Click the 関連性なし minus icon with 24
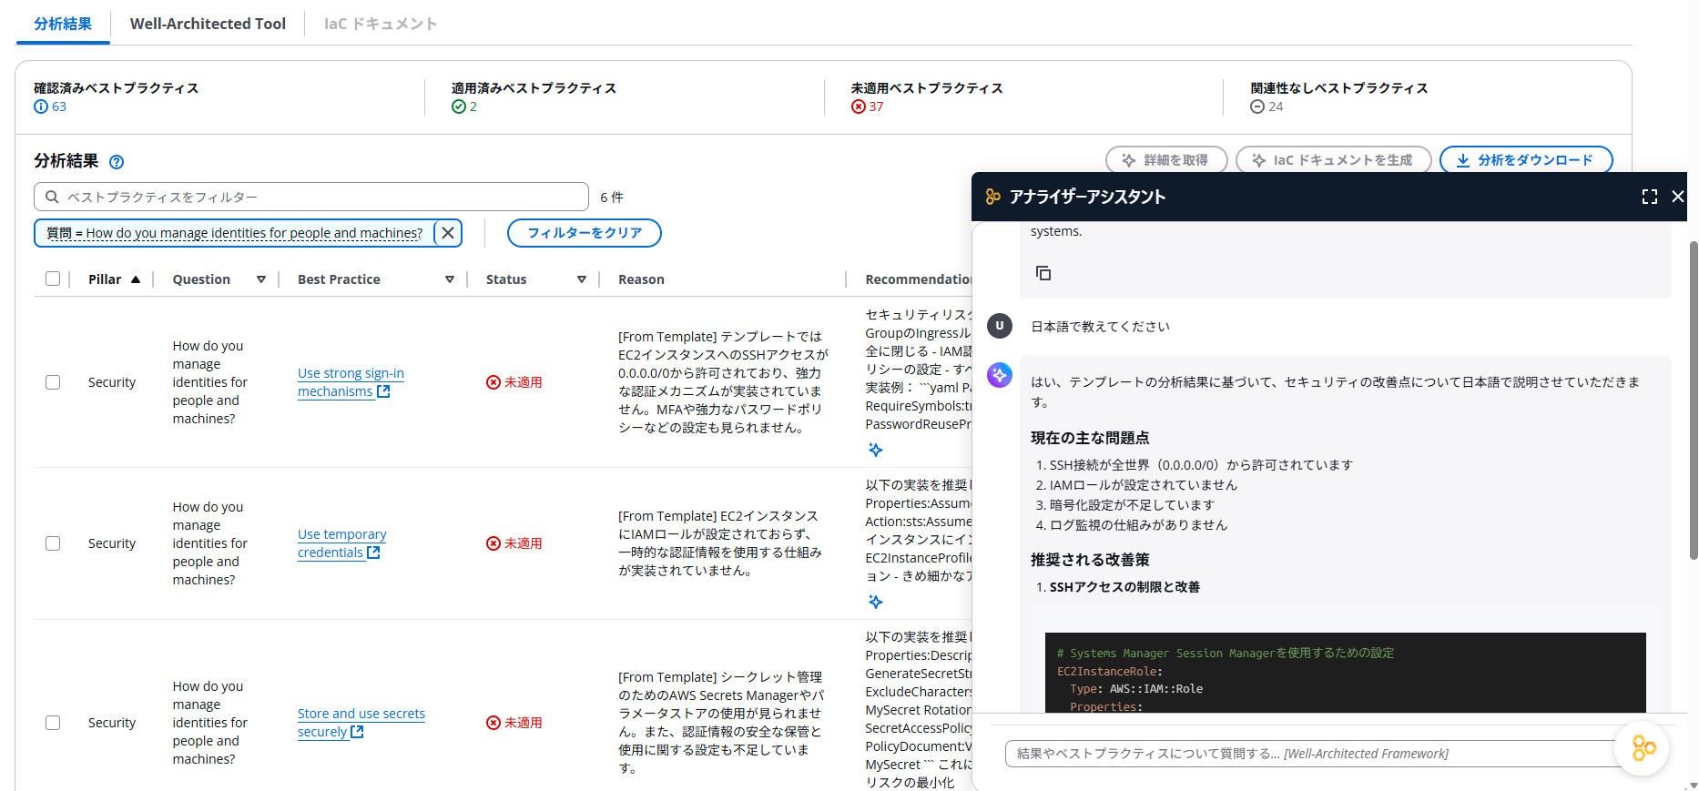The image size is (1699, 791). click(1257, 106)
